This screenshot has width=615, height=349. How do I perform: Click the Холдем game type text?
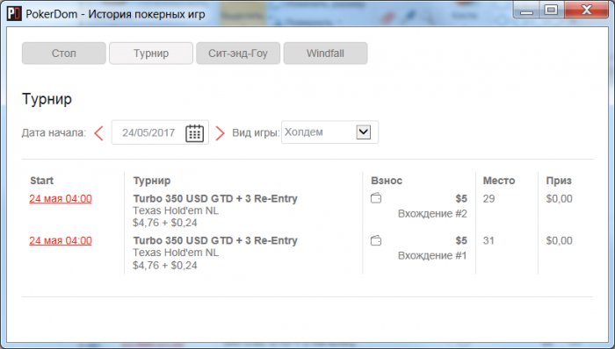click(x=304, y=132)
